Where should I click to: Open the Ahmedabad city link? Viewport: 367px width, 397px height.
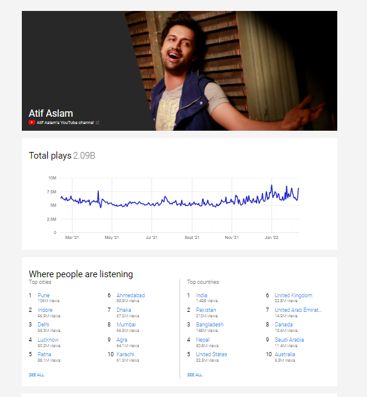130,295
